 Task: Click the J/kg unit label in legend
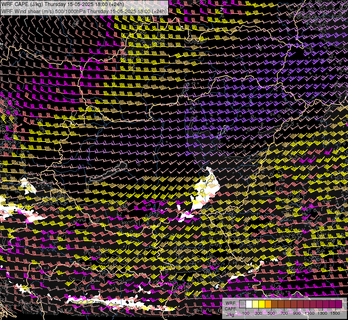click(230, 314)
